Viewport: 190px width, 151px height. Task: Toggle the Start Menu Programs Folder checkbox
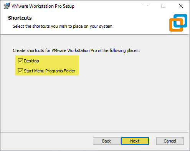tap(20, 71)
